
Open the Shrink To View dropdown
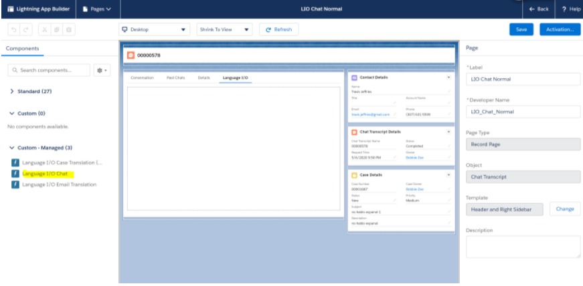(225, 29)
